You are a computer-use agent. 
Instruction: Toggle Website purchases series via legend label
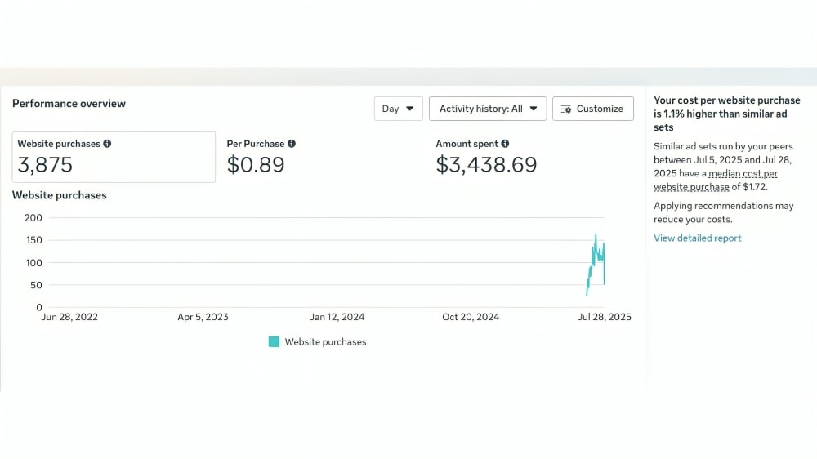click(325, 342)
